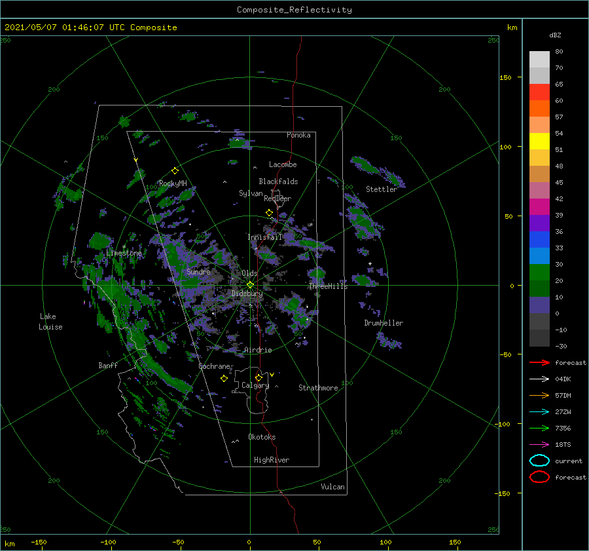Screen dimensions: 589x551
Task: Click the km unit label at top right
Action: 512,27
